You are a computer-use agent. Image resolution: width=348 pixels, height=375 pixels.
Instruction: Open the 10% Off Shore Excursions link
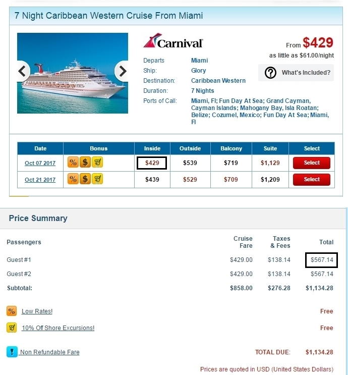(58, 328)
